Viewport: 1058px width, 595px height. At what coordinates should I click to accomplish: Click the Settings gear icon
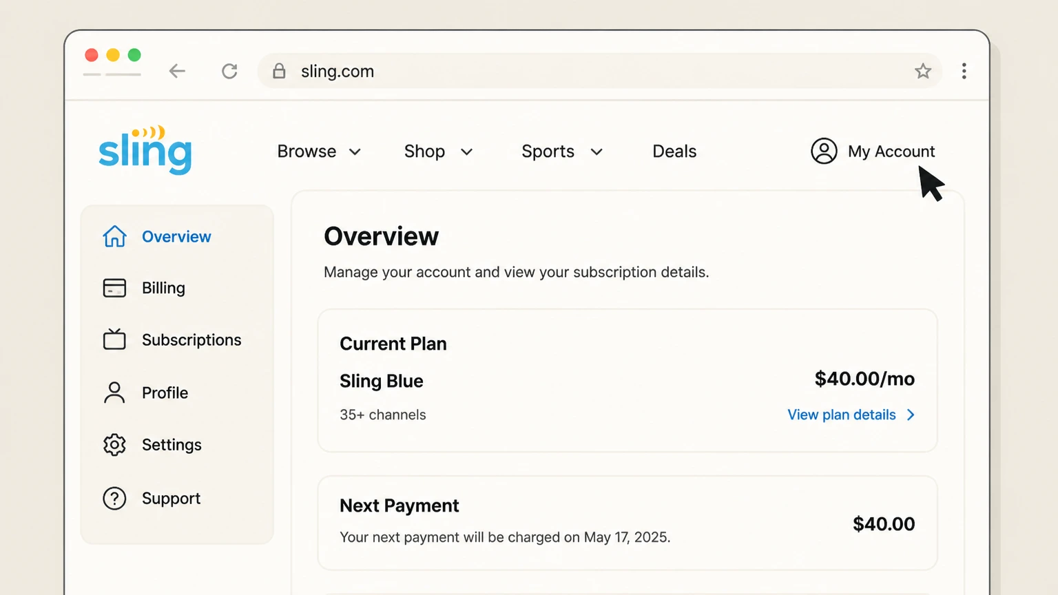114,445
